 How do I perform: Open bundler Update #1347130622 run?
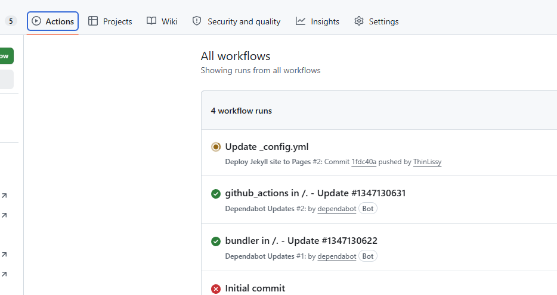[301, 241]
